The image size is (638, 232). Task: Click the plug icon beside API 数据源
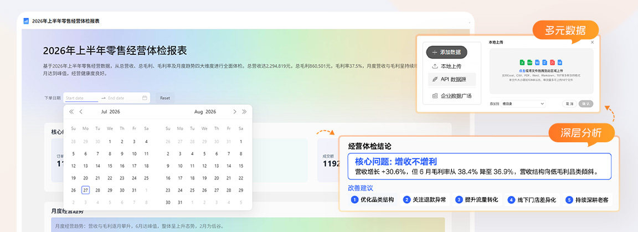tap(435, 79)
